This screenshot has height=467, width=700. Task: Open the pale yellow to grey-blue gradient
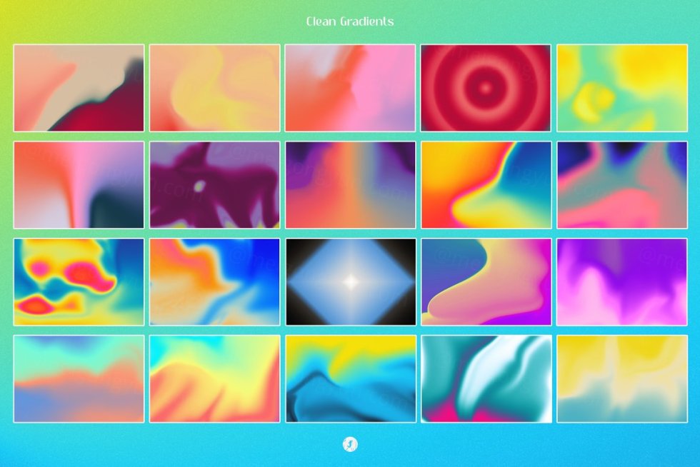click(x=621, y=379)
